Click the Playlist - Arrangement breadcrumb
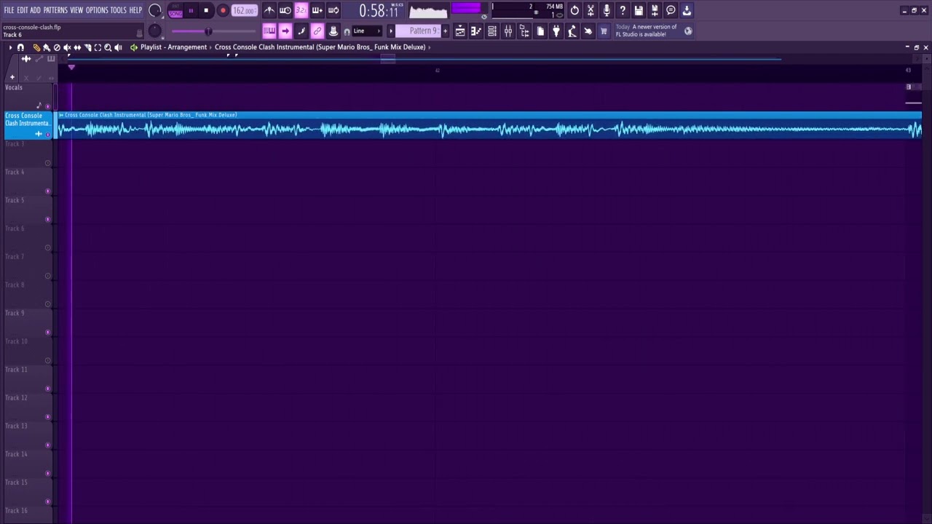The height and width of the screenshot is (524, 932). (x=173, y=47)
